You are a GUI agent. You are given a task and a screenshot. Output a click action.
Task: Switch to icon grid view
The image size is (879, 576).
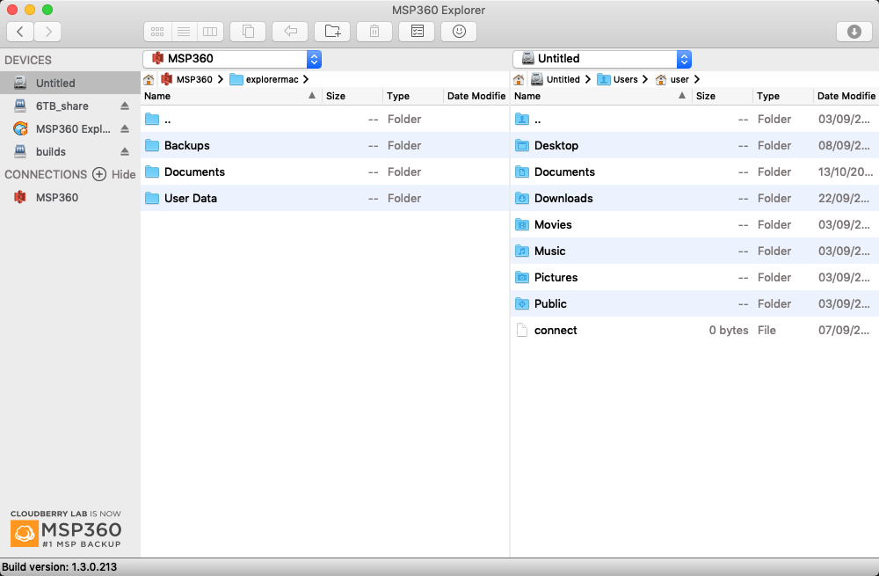(x=157, y=32)
